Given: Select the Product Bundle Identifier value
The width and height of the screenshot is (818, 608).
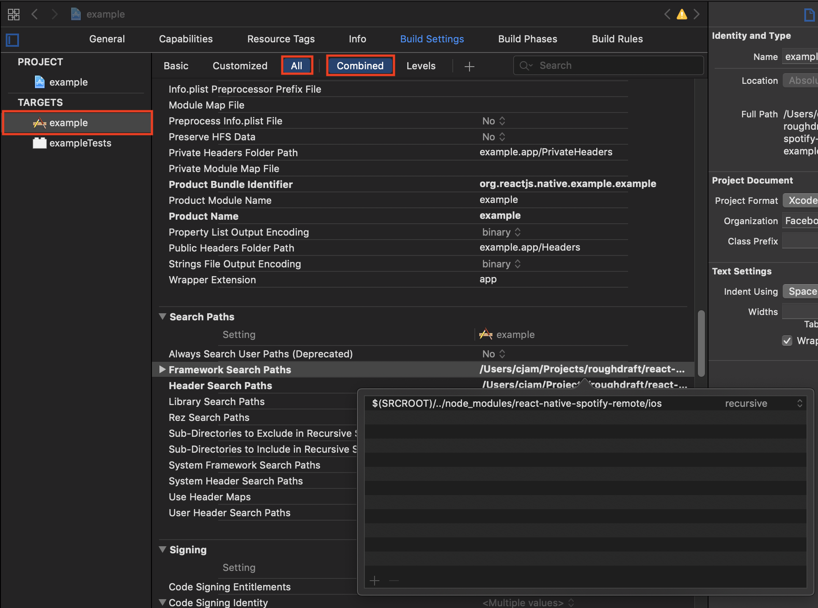Looking at the screenshot, I should (x=568, y=184).
